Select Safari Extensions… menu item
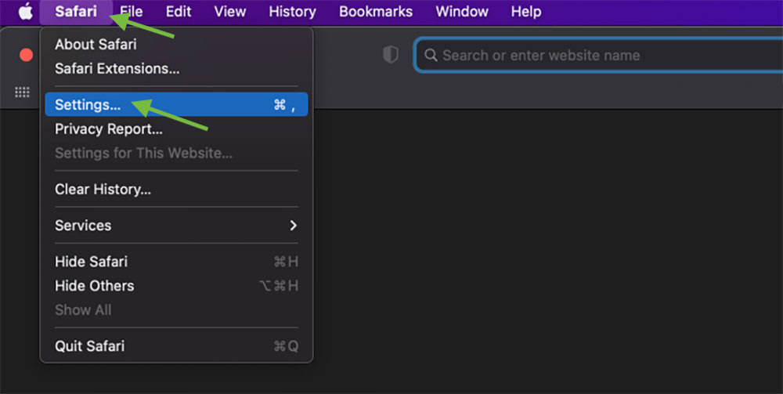 tap(176, 68)
